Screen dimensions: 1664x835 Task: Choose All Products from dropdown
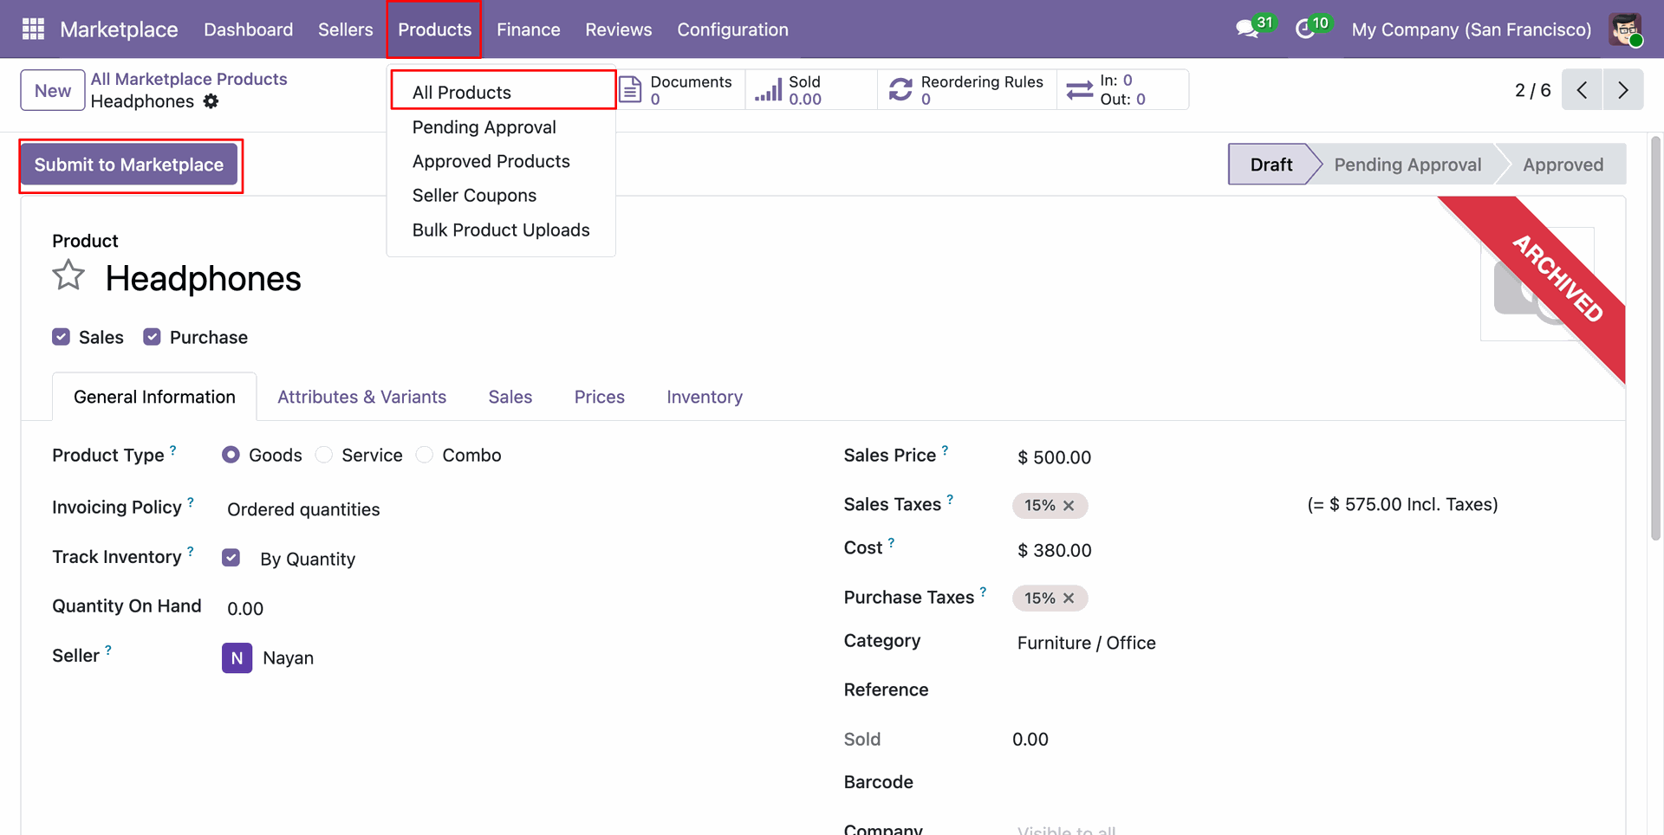[x=502, y=93]
